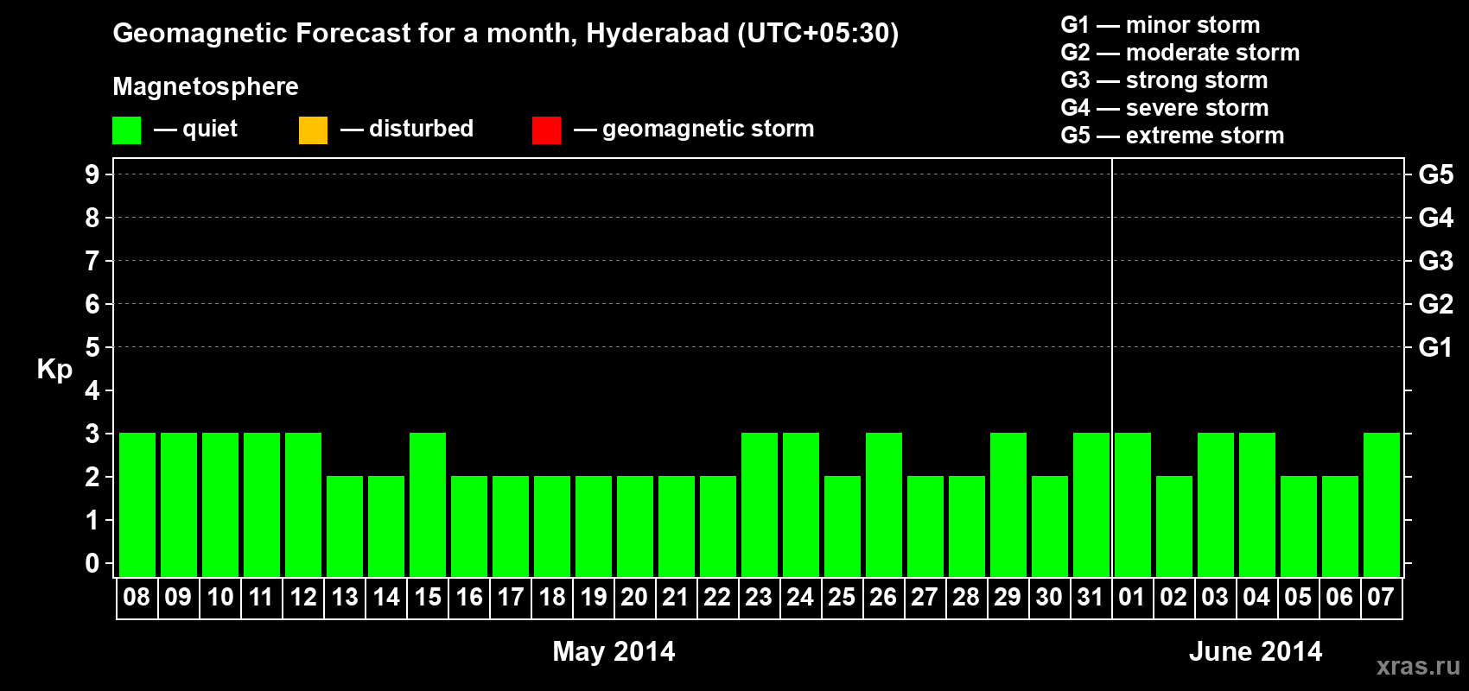Click the green bar for May 08
The image size is (1469, 691).
click(x=137, y=504)
